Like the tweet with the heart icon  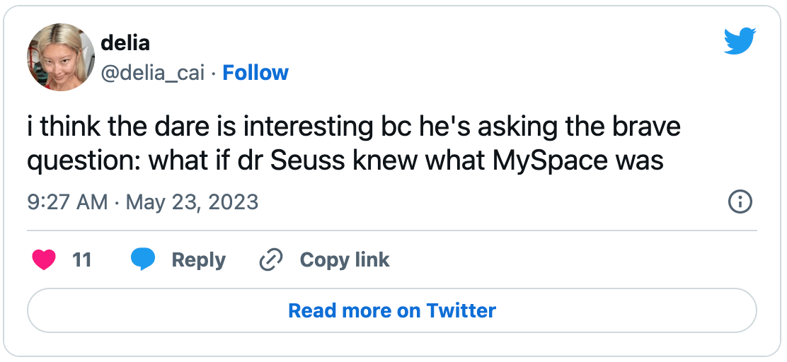[44, 260]
